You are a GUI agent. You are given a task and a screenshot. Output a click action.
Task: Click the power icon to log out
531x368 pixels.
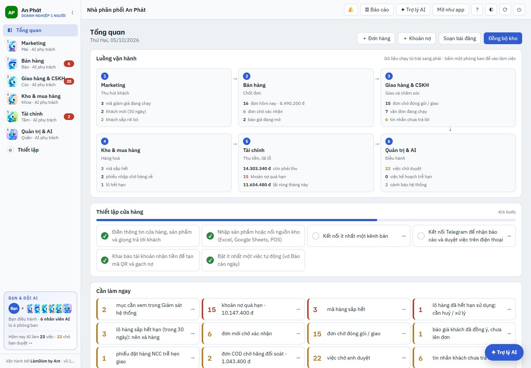[519, 10]
